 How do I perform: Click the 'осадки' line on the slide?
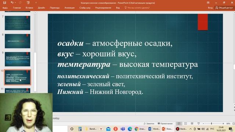(115, 43)
